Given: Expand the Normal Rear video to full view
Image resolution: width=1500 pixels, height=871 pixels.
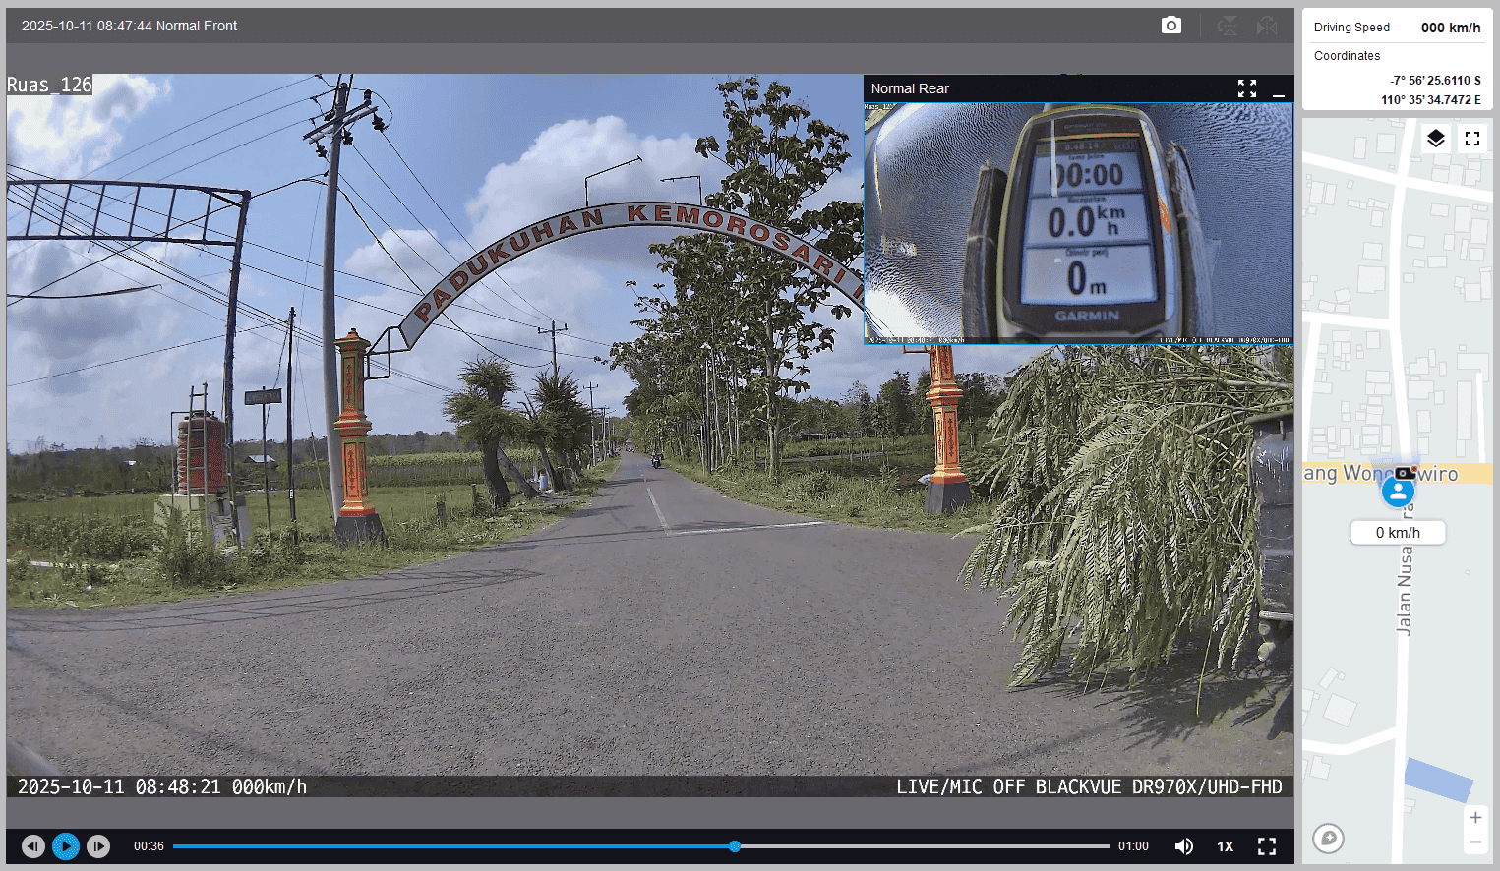Looking at the screenshot, I should point(1247,89).
